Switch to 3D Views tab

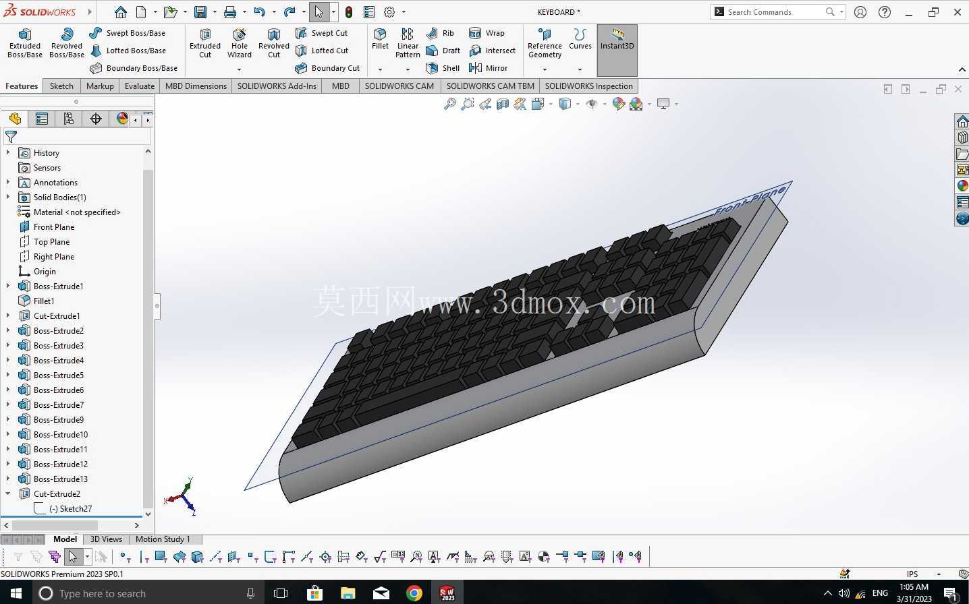point(106,539)
